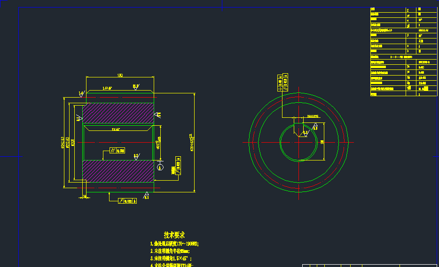Select the circled datum A symbol
439x267 pixels.
coord(160,167)
